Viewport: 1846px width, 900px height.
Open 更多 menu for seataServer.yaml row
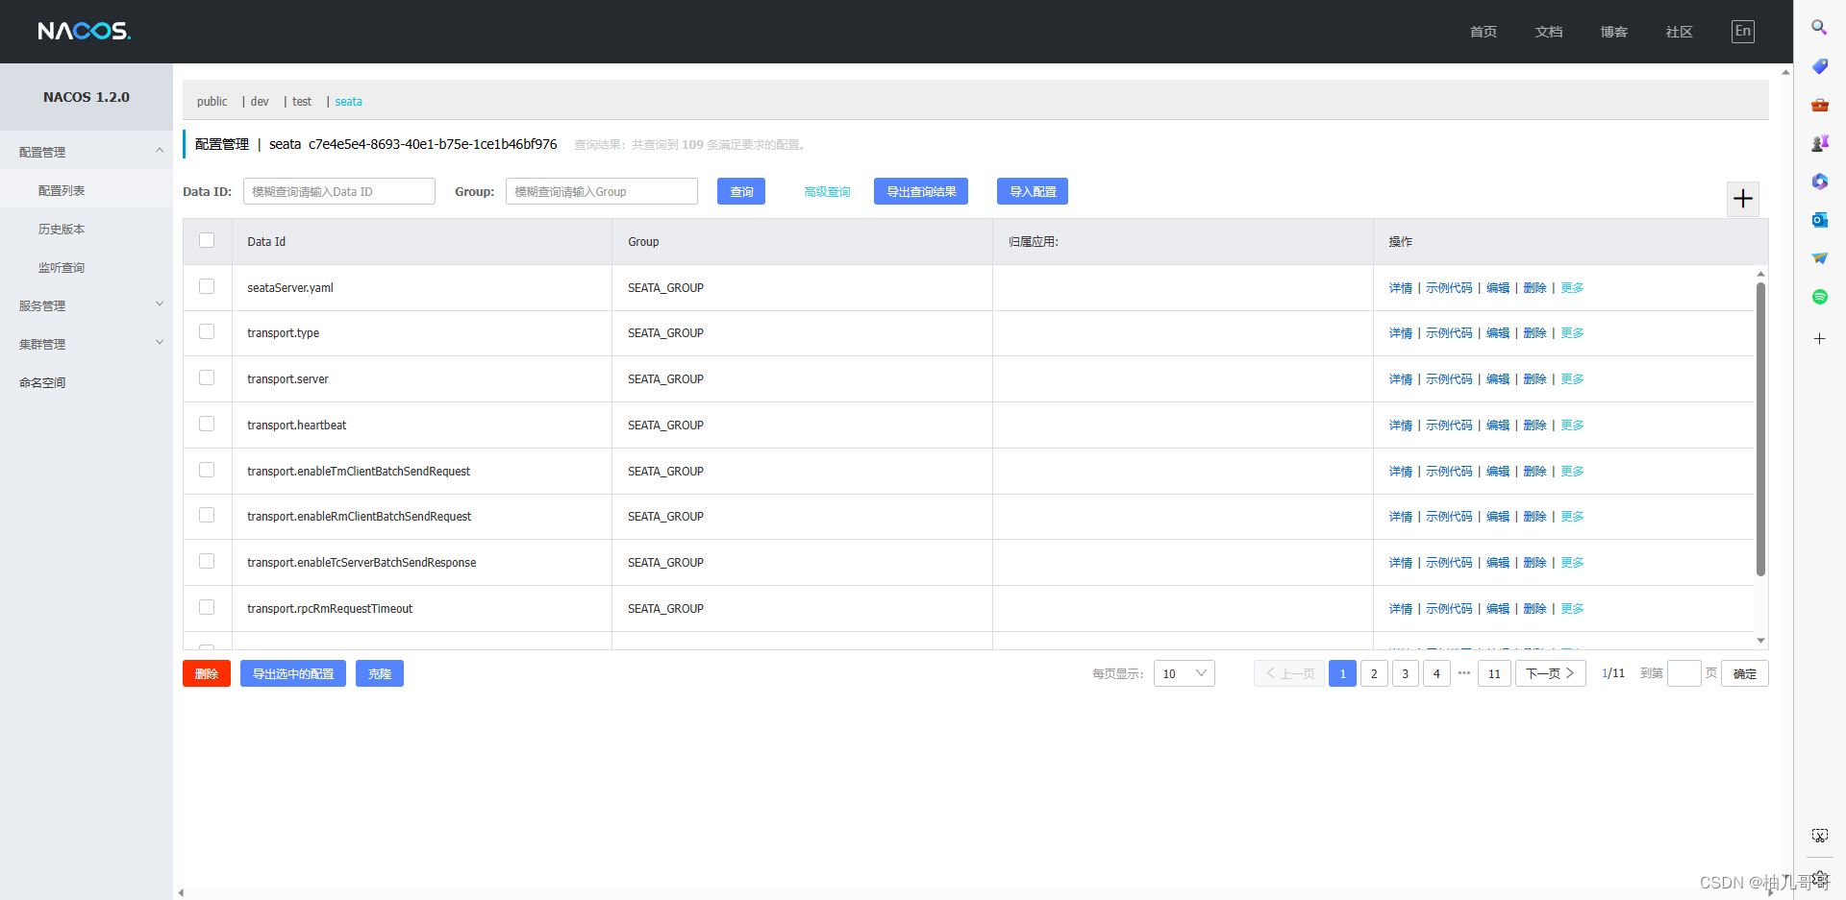pyautogui.click(x=1572, y=287)
